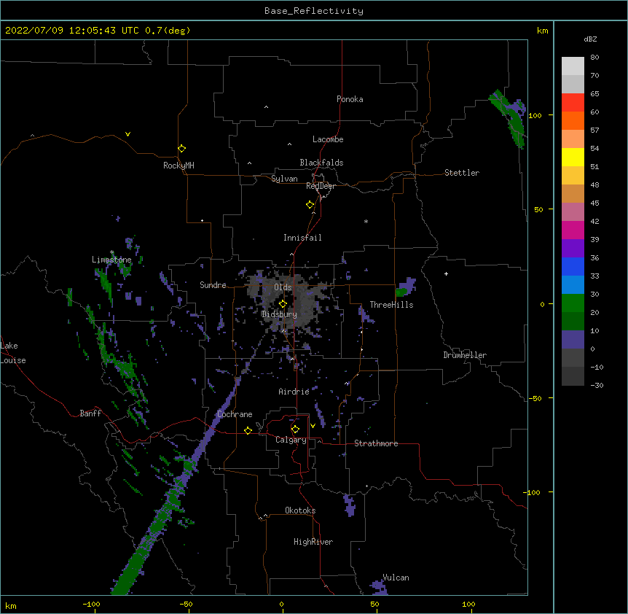Click the yellow diamond marker south of RedDeer

310,205
